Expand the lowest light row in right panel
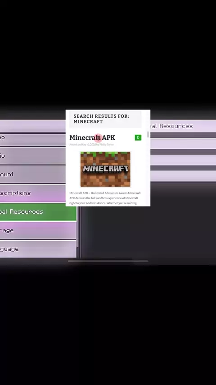 point(183,176)
